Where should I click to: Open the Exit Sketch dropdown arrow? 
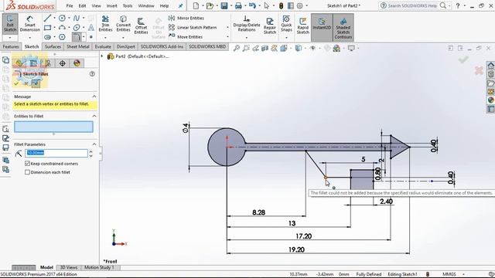click(10, 38)
